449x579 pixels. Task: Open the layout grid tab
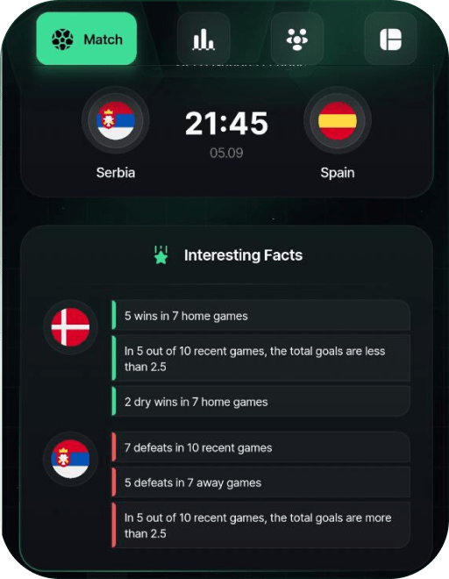click(390, 39)
